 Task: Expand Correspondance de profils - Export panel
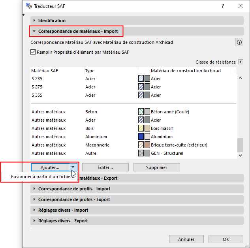click(137, 199)
